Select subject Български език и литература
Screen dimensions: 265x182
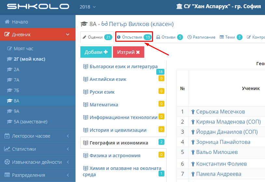[x=123, y=67]
